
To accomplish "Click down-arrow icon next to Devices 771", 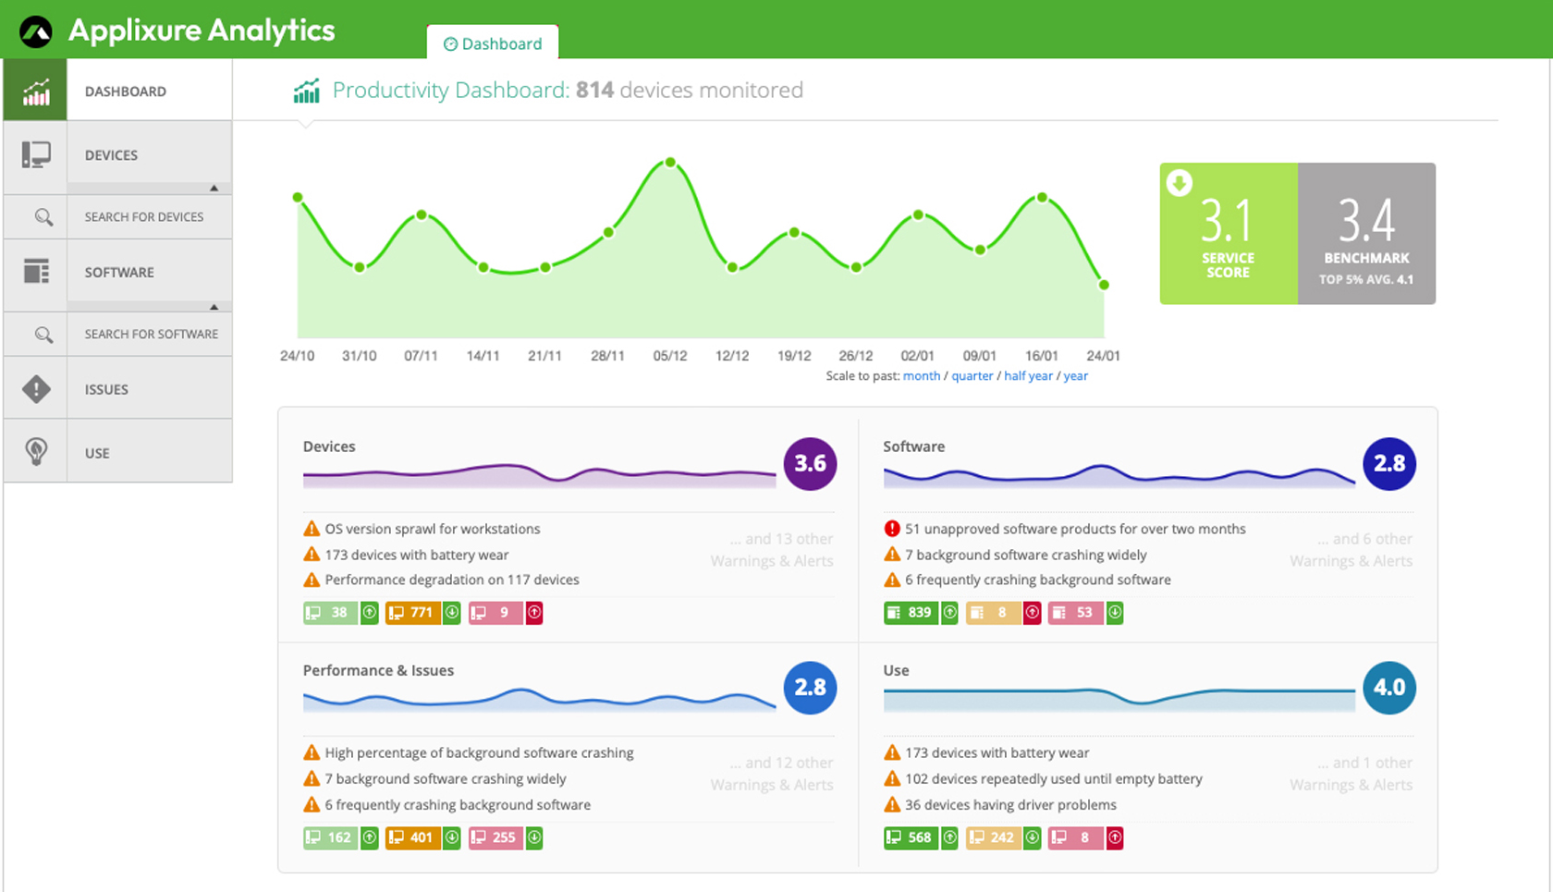I will pyautogui.click(x=451, y=613).
